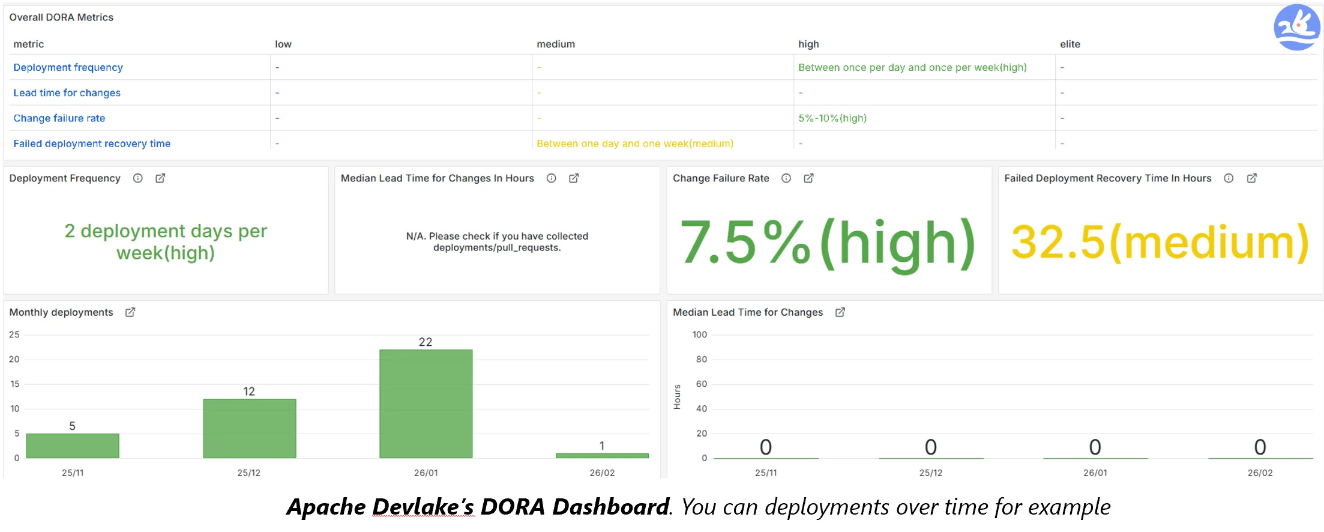Viewport: 1324px width, 532px height.
Task: Show Failed Deployment Recovery Time info
Action: coord(1229,178)
